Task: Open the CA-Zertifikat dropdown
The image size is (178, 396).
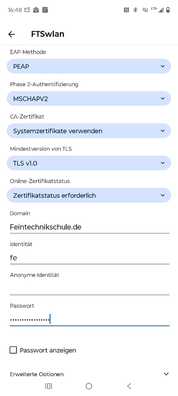Action: [x=89, y=131]
